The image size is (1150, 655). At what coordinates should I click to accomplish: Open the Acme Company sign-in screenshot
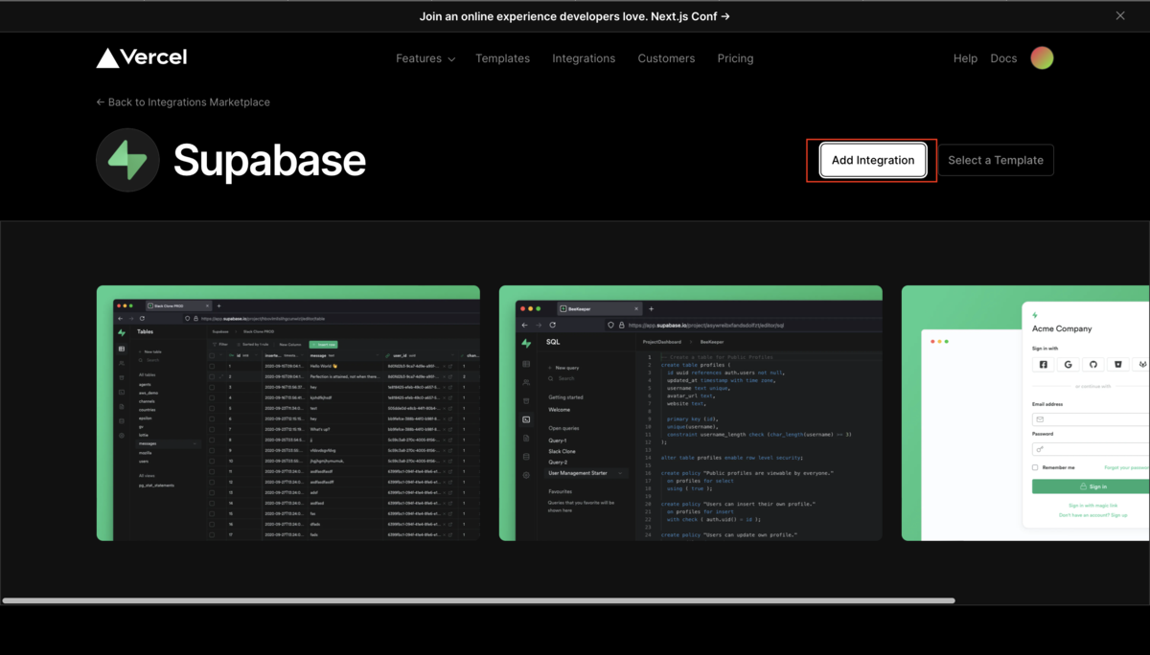point(1025,413)
